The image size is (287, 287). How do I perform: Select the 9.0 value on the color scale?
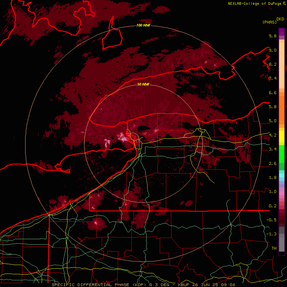pyautogui.click(x=273, y=50)
